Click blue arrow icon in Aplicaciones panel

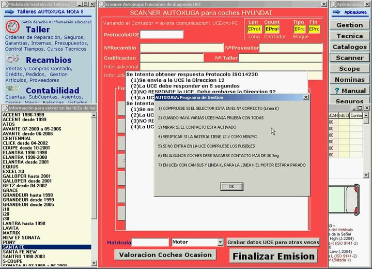[336, 12]
